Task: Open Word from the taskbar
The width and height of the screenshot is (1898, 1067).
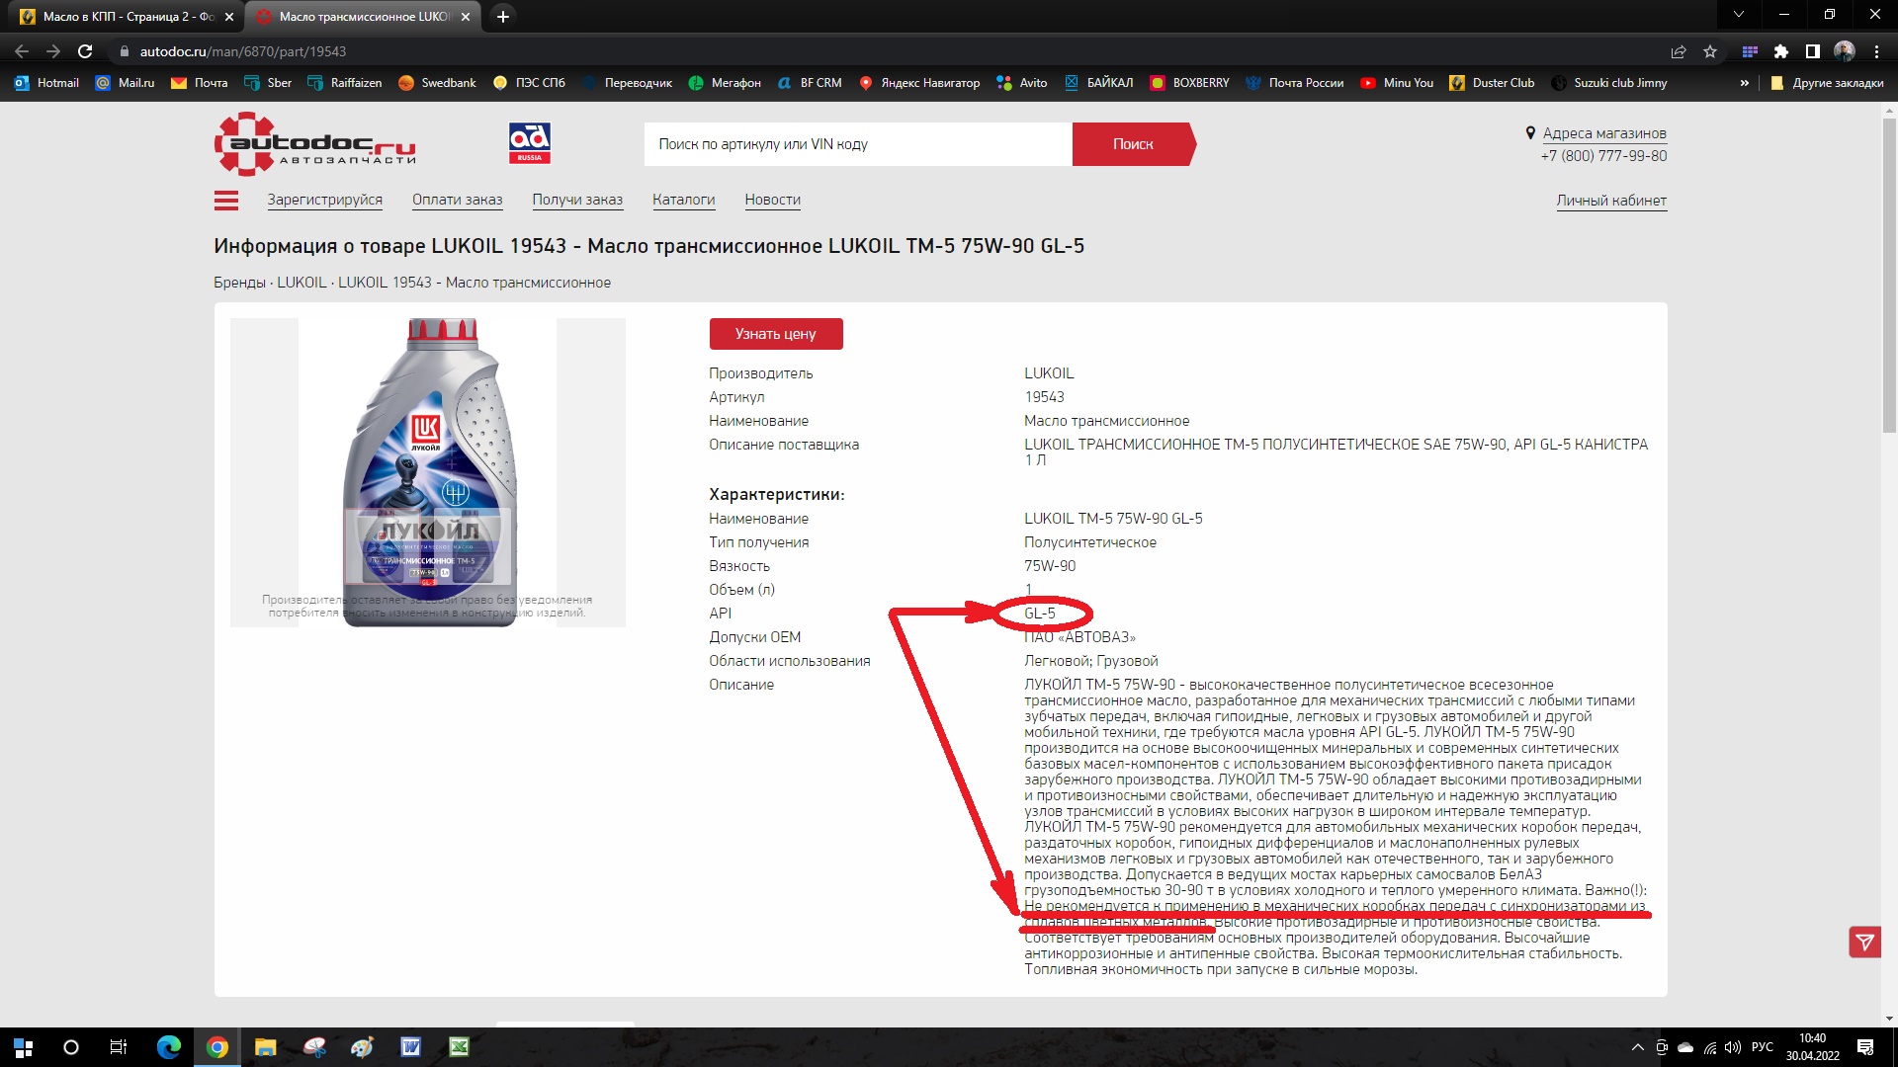Action: coord(410,1047)
